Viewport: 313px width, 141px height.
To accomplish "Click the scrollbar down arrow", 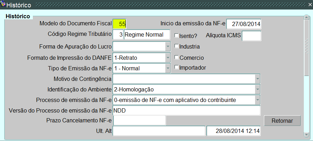I will (x=306, y=135).
